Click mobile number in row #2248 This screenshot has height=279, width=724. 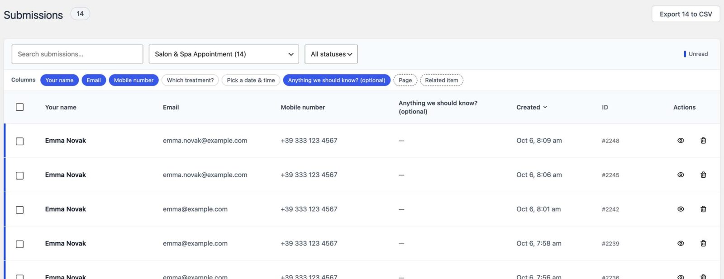point(309,141)
